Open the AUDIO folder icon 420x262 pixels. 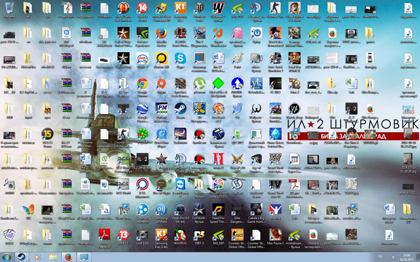point(9,187)
